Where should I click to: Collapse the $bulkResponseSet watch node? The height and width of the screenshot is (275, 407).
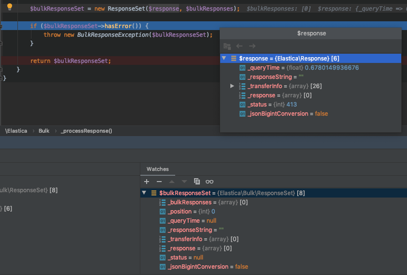coord(144,193)
